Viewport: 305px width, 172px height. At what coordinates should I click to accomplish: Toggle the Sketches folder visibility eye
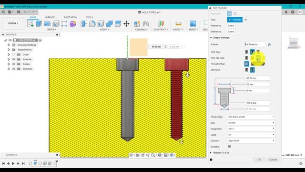tap(14, 69)
